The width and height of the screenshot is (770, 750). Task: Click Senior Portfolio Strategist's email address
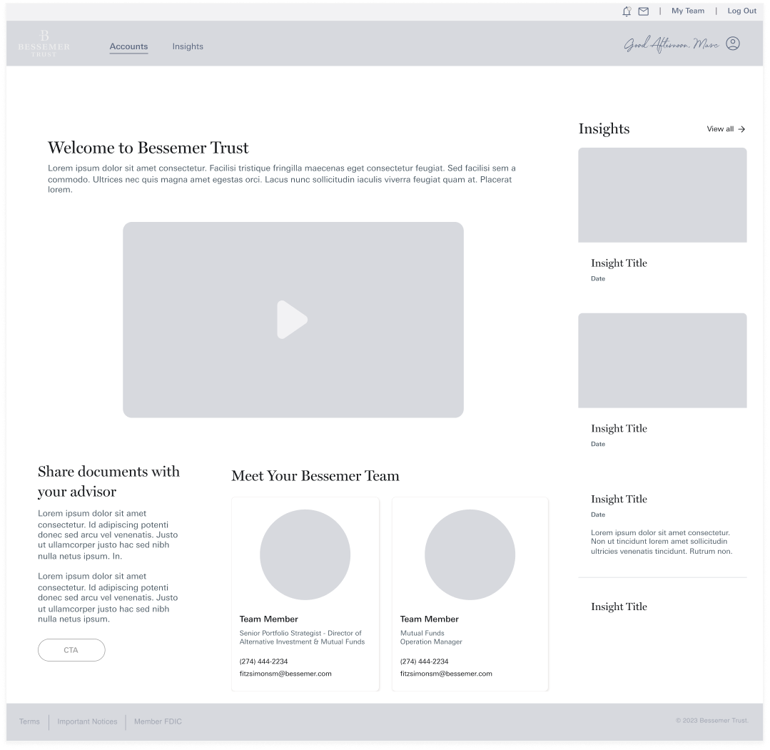(x=285, y=674)
